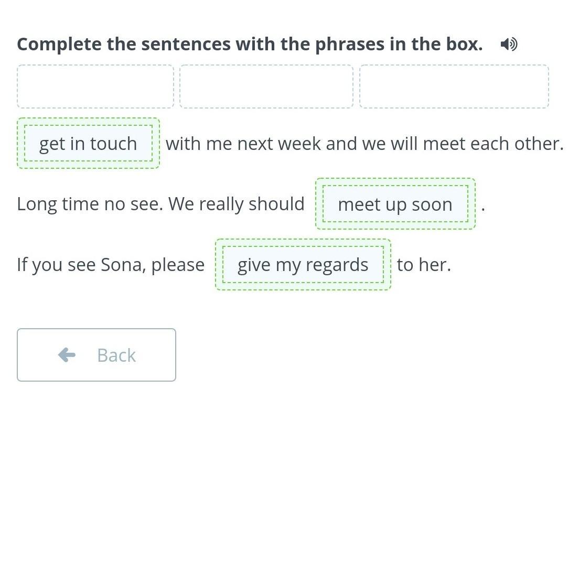
Task: Play the instruction audio with speaker icon
Action: [509, 44]
